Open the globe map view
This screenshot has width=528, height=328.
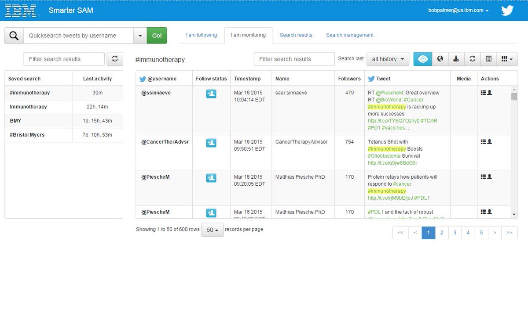(440, 59)
